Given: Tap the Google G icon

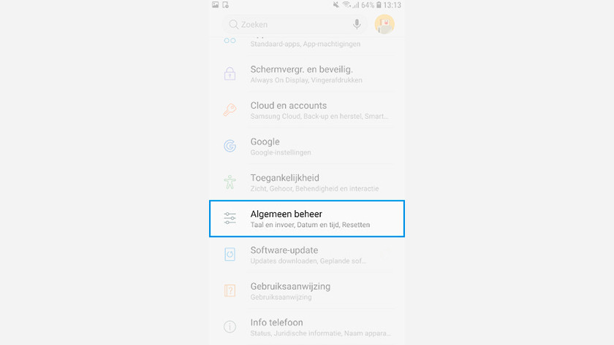Looking at the screenshot, I should point(230,146).
